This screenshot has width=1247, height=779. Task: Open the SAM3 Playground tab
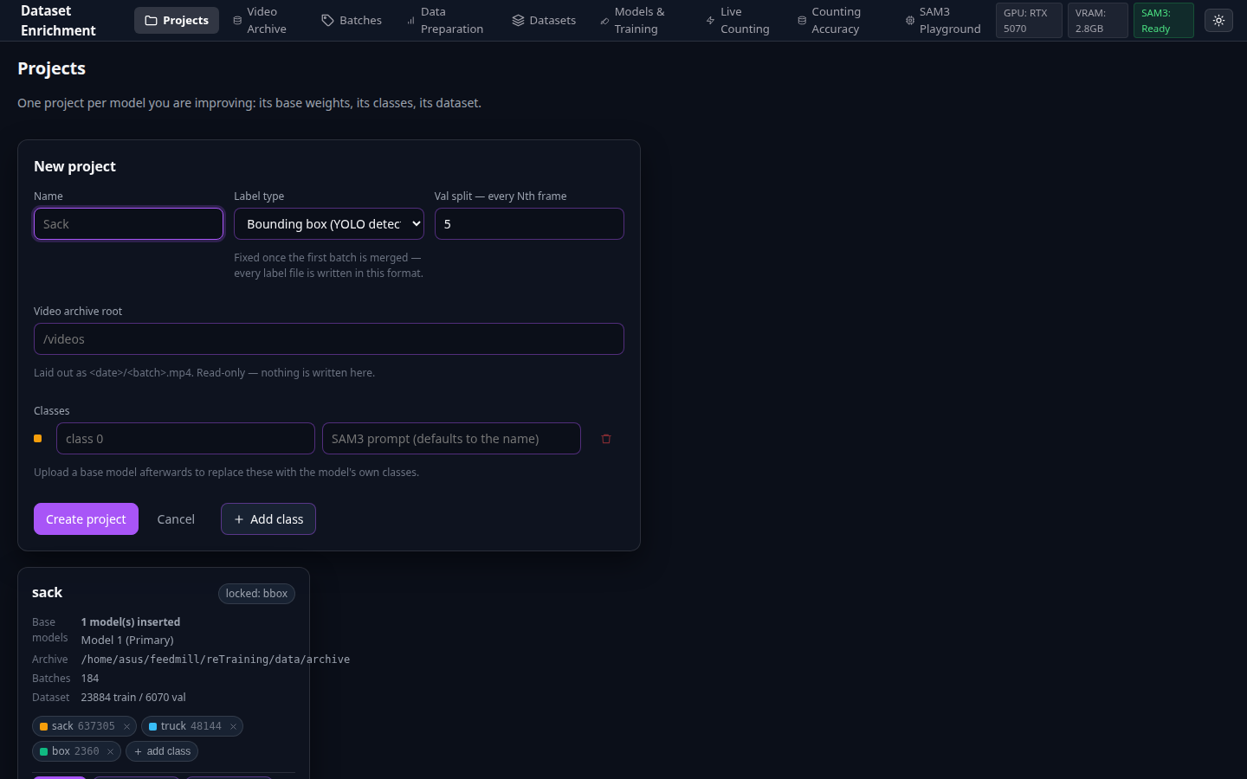point(943,20)
